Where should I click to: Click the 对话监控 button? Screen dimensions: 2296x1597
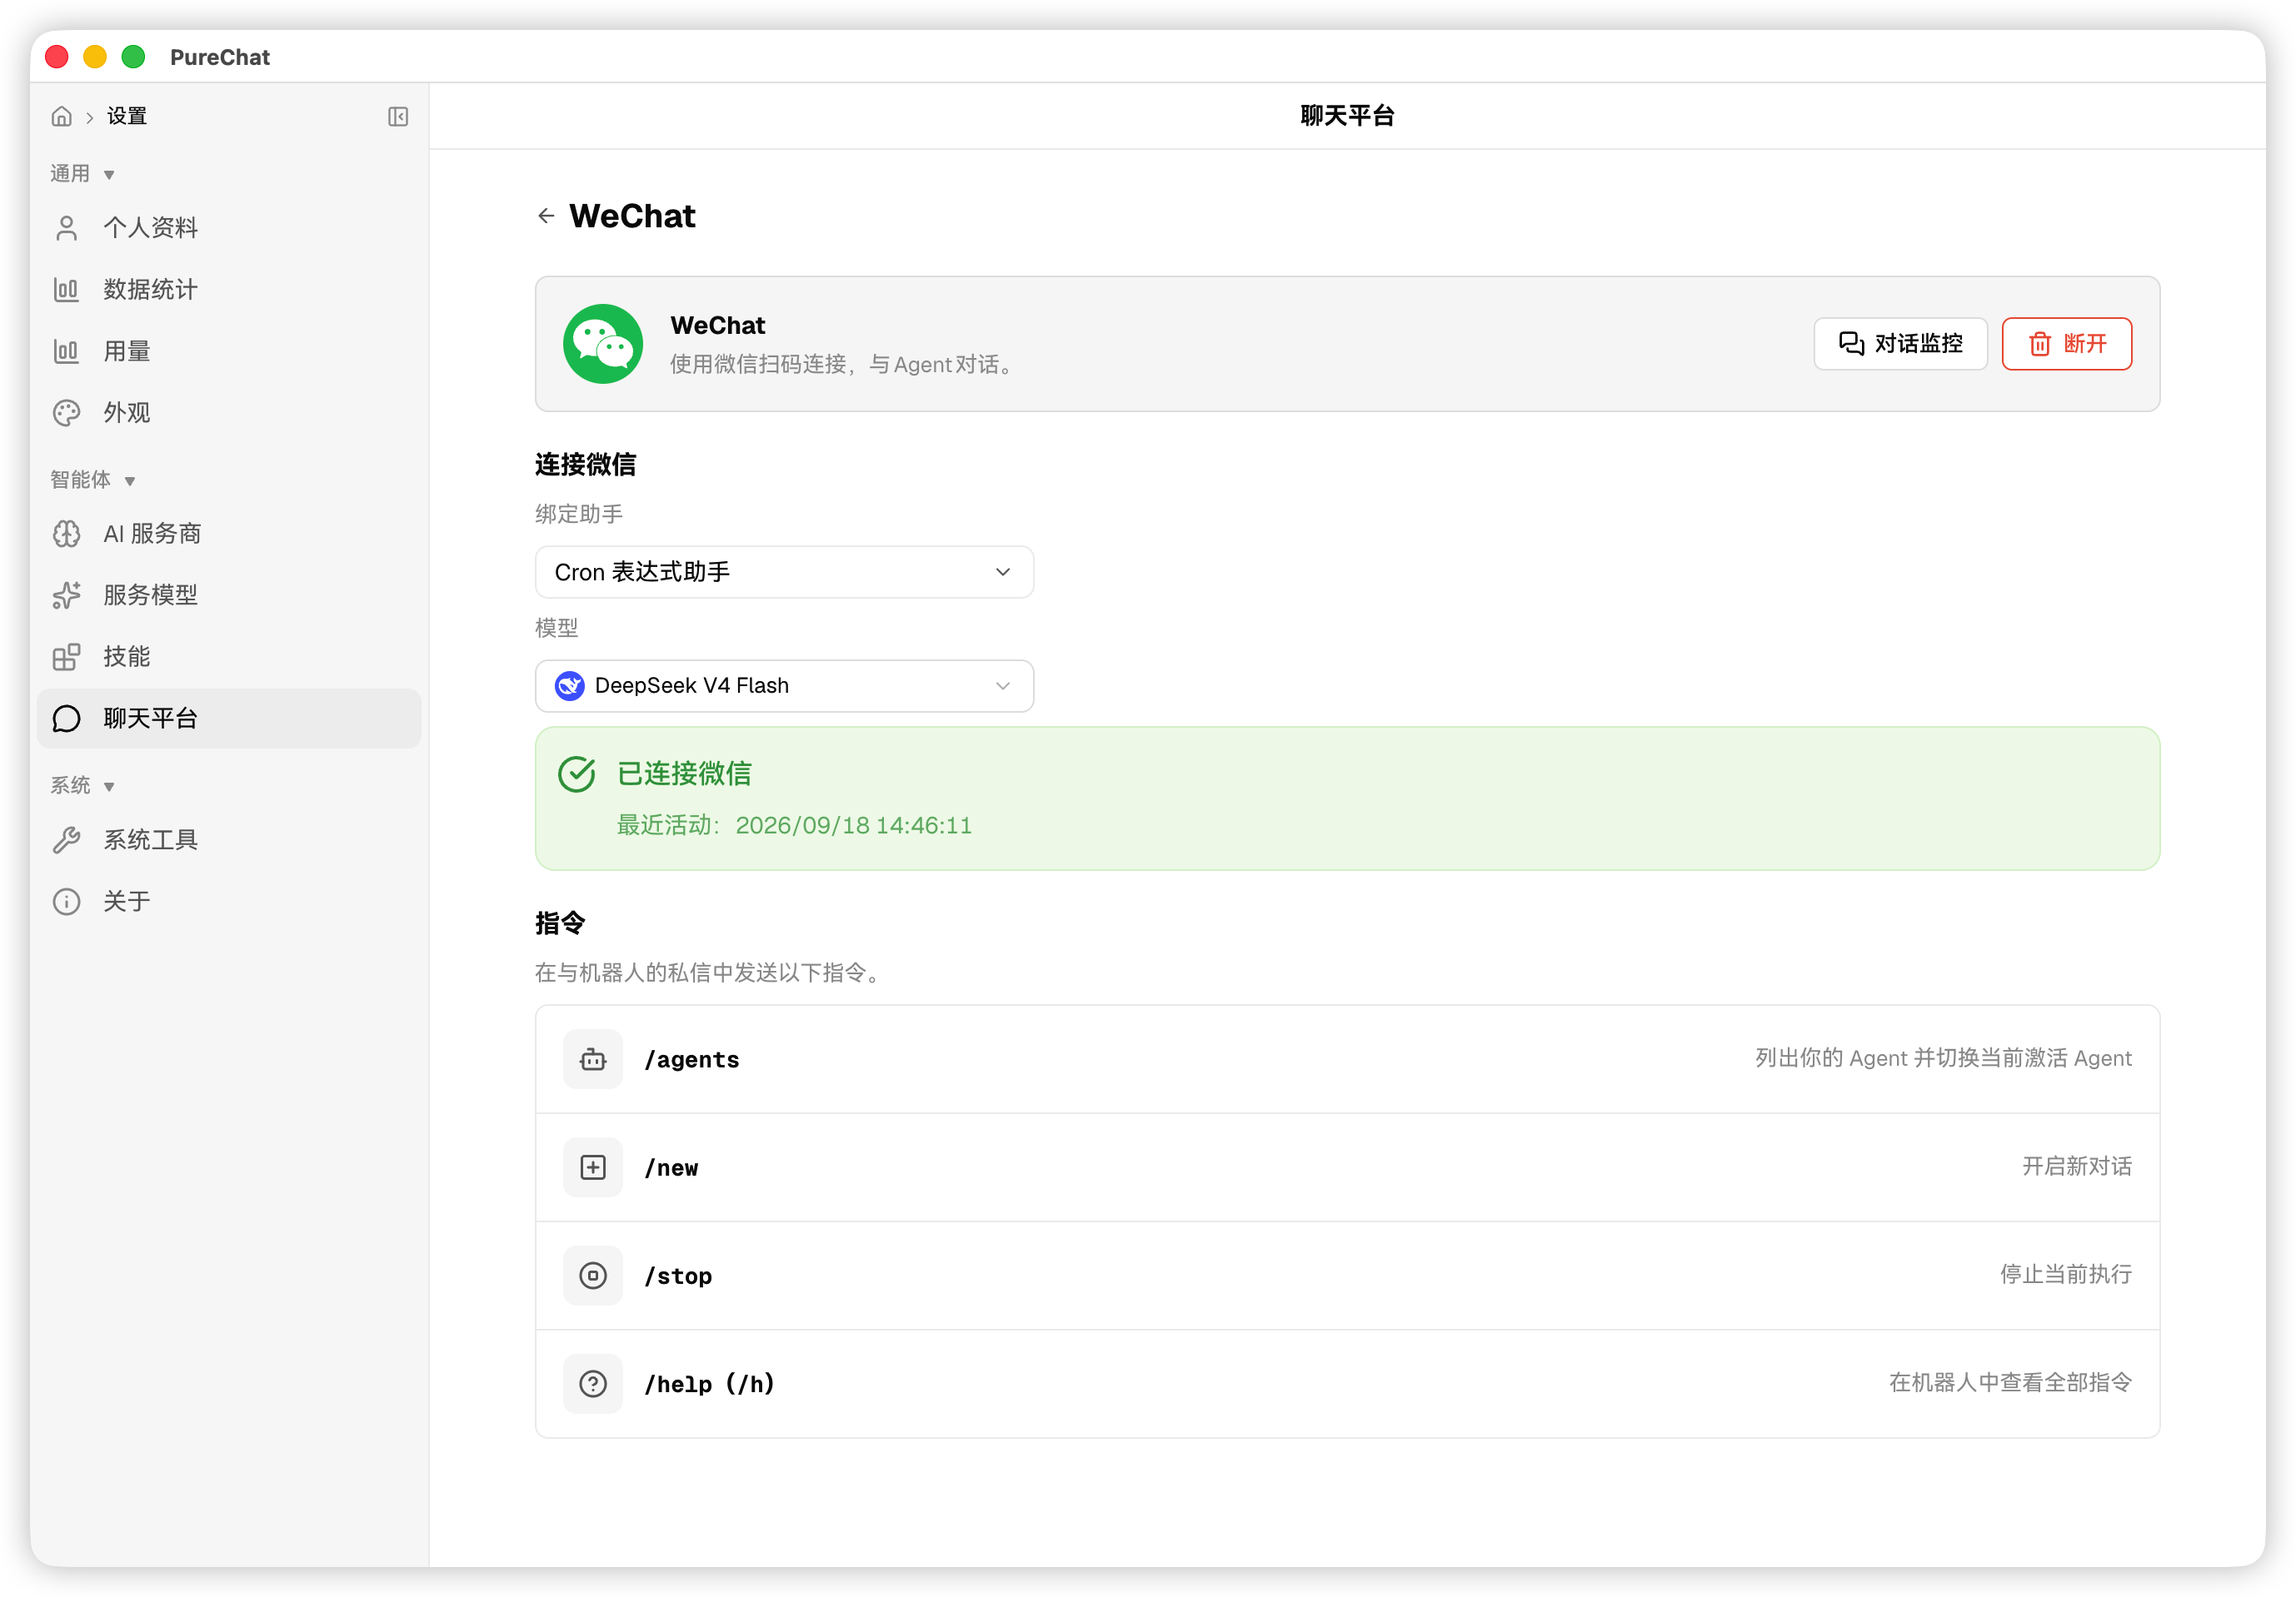pos(1900,344)
